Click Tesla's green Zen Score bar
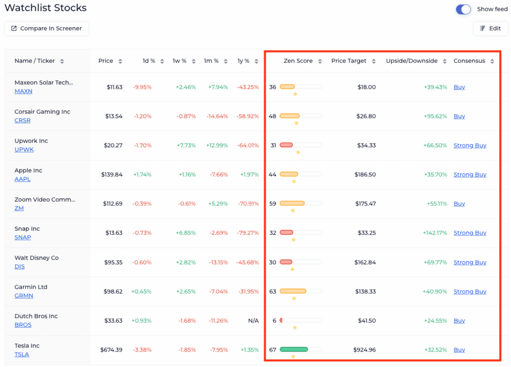The image size is (511, 367). 294,350
